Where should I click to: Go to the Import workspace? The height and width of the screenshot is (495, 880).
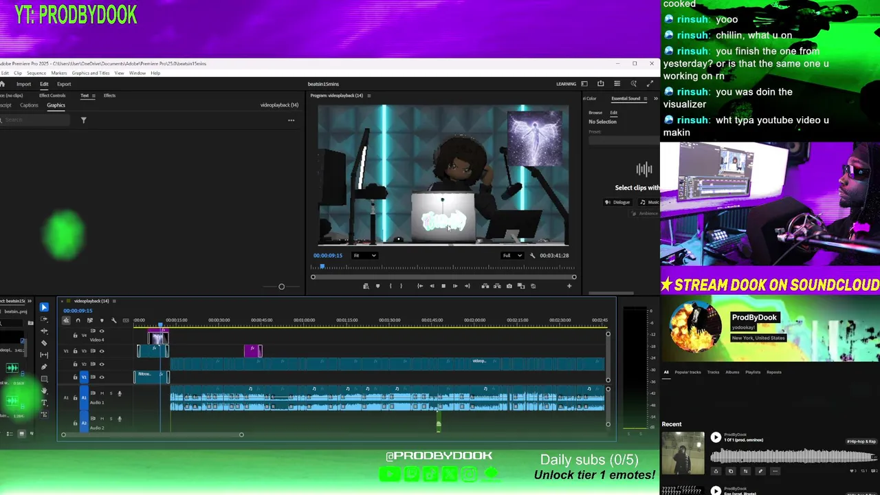(23, 84)
